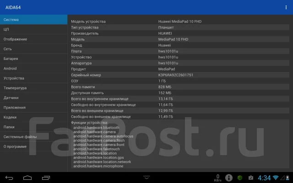Screen dimensions: 293x183
Task: Open the Кодеки section
Action: point(33,117)
